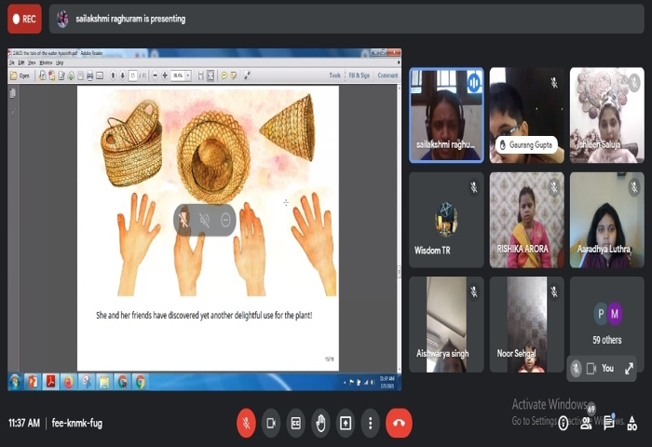
Task: Click the Adobe Reader icon on the shared taskbar
Action: pos(50,382)
